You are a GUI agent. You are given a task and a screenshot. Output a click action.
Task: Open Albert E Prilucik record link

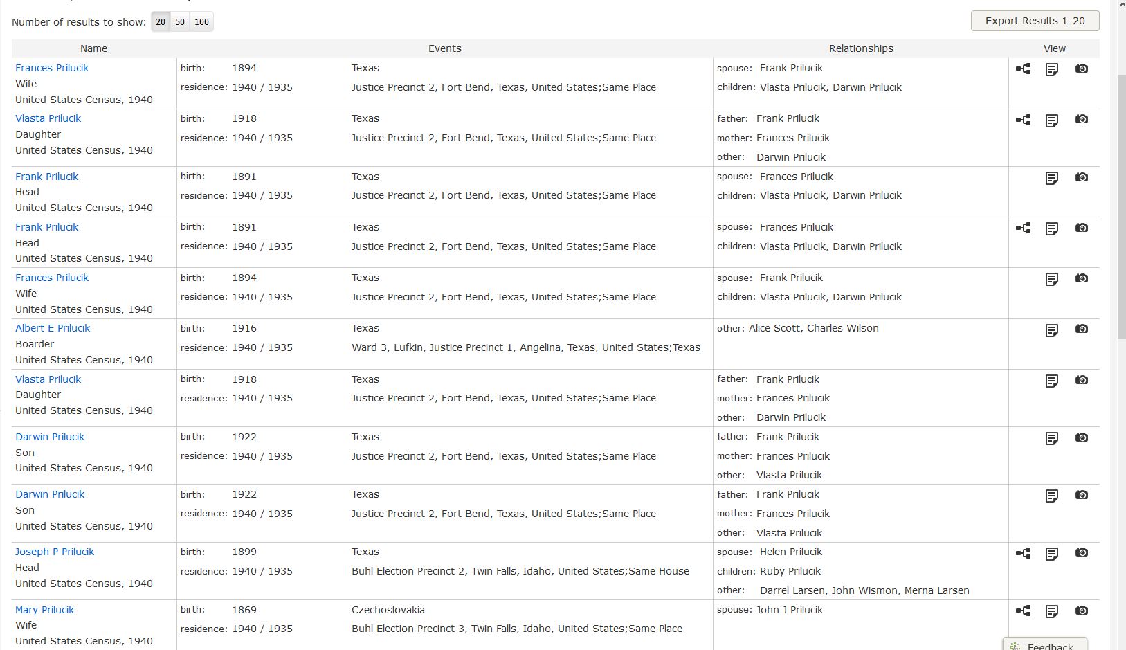pos(53,328)
